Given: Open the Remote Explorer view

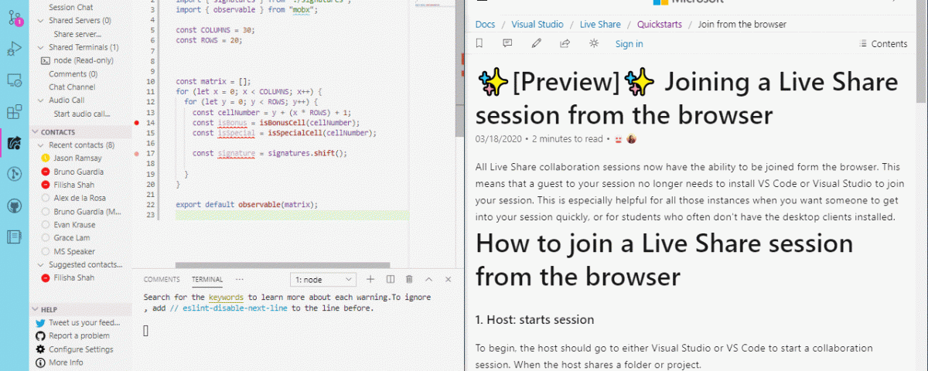Looking at the screenshot, I should point(14,80).
